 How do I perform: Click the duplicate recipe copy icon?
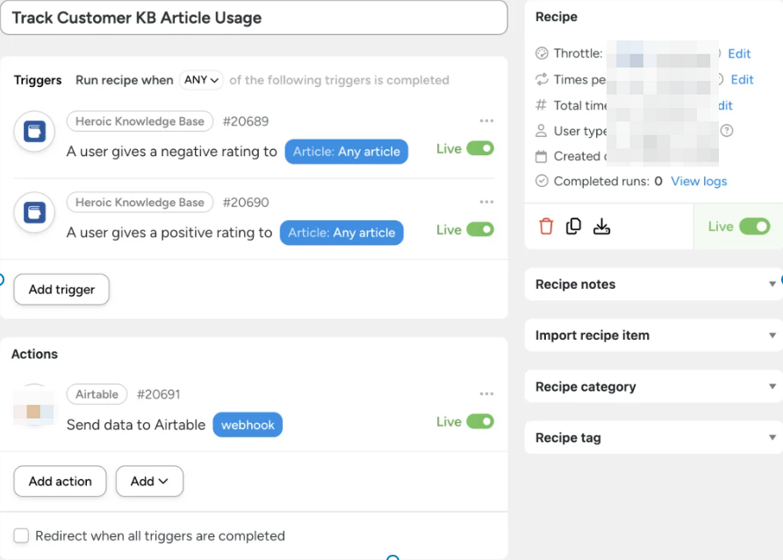click(x=573, y=226)
